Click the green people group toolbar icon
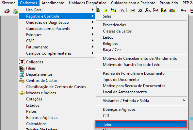Screen dimensions: 193x130 [x=106, y=10]
